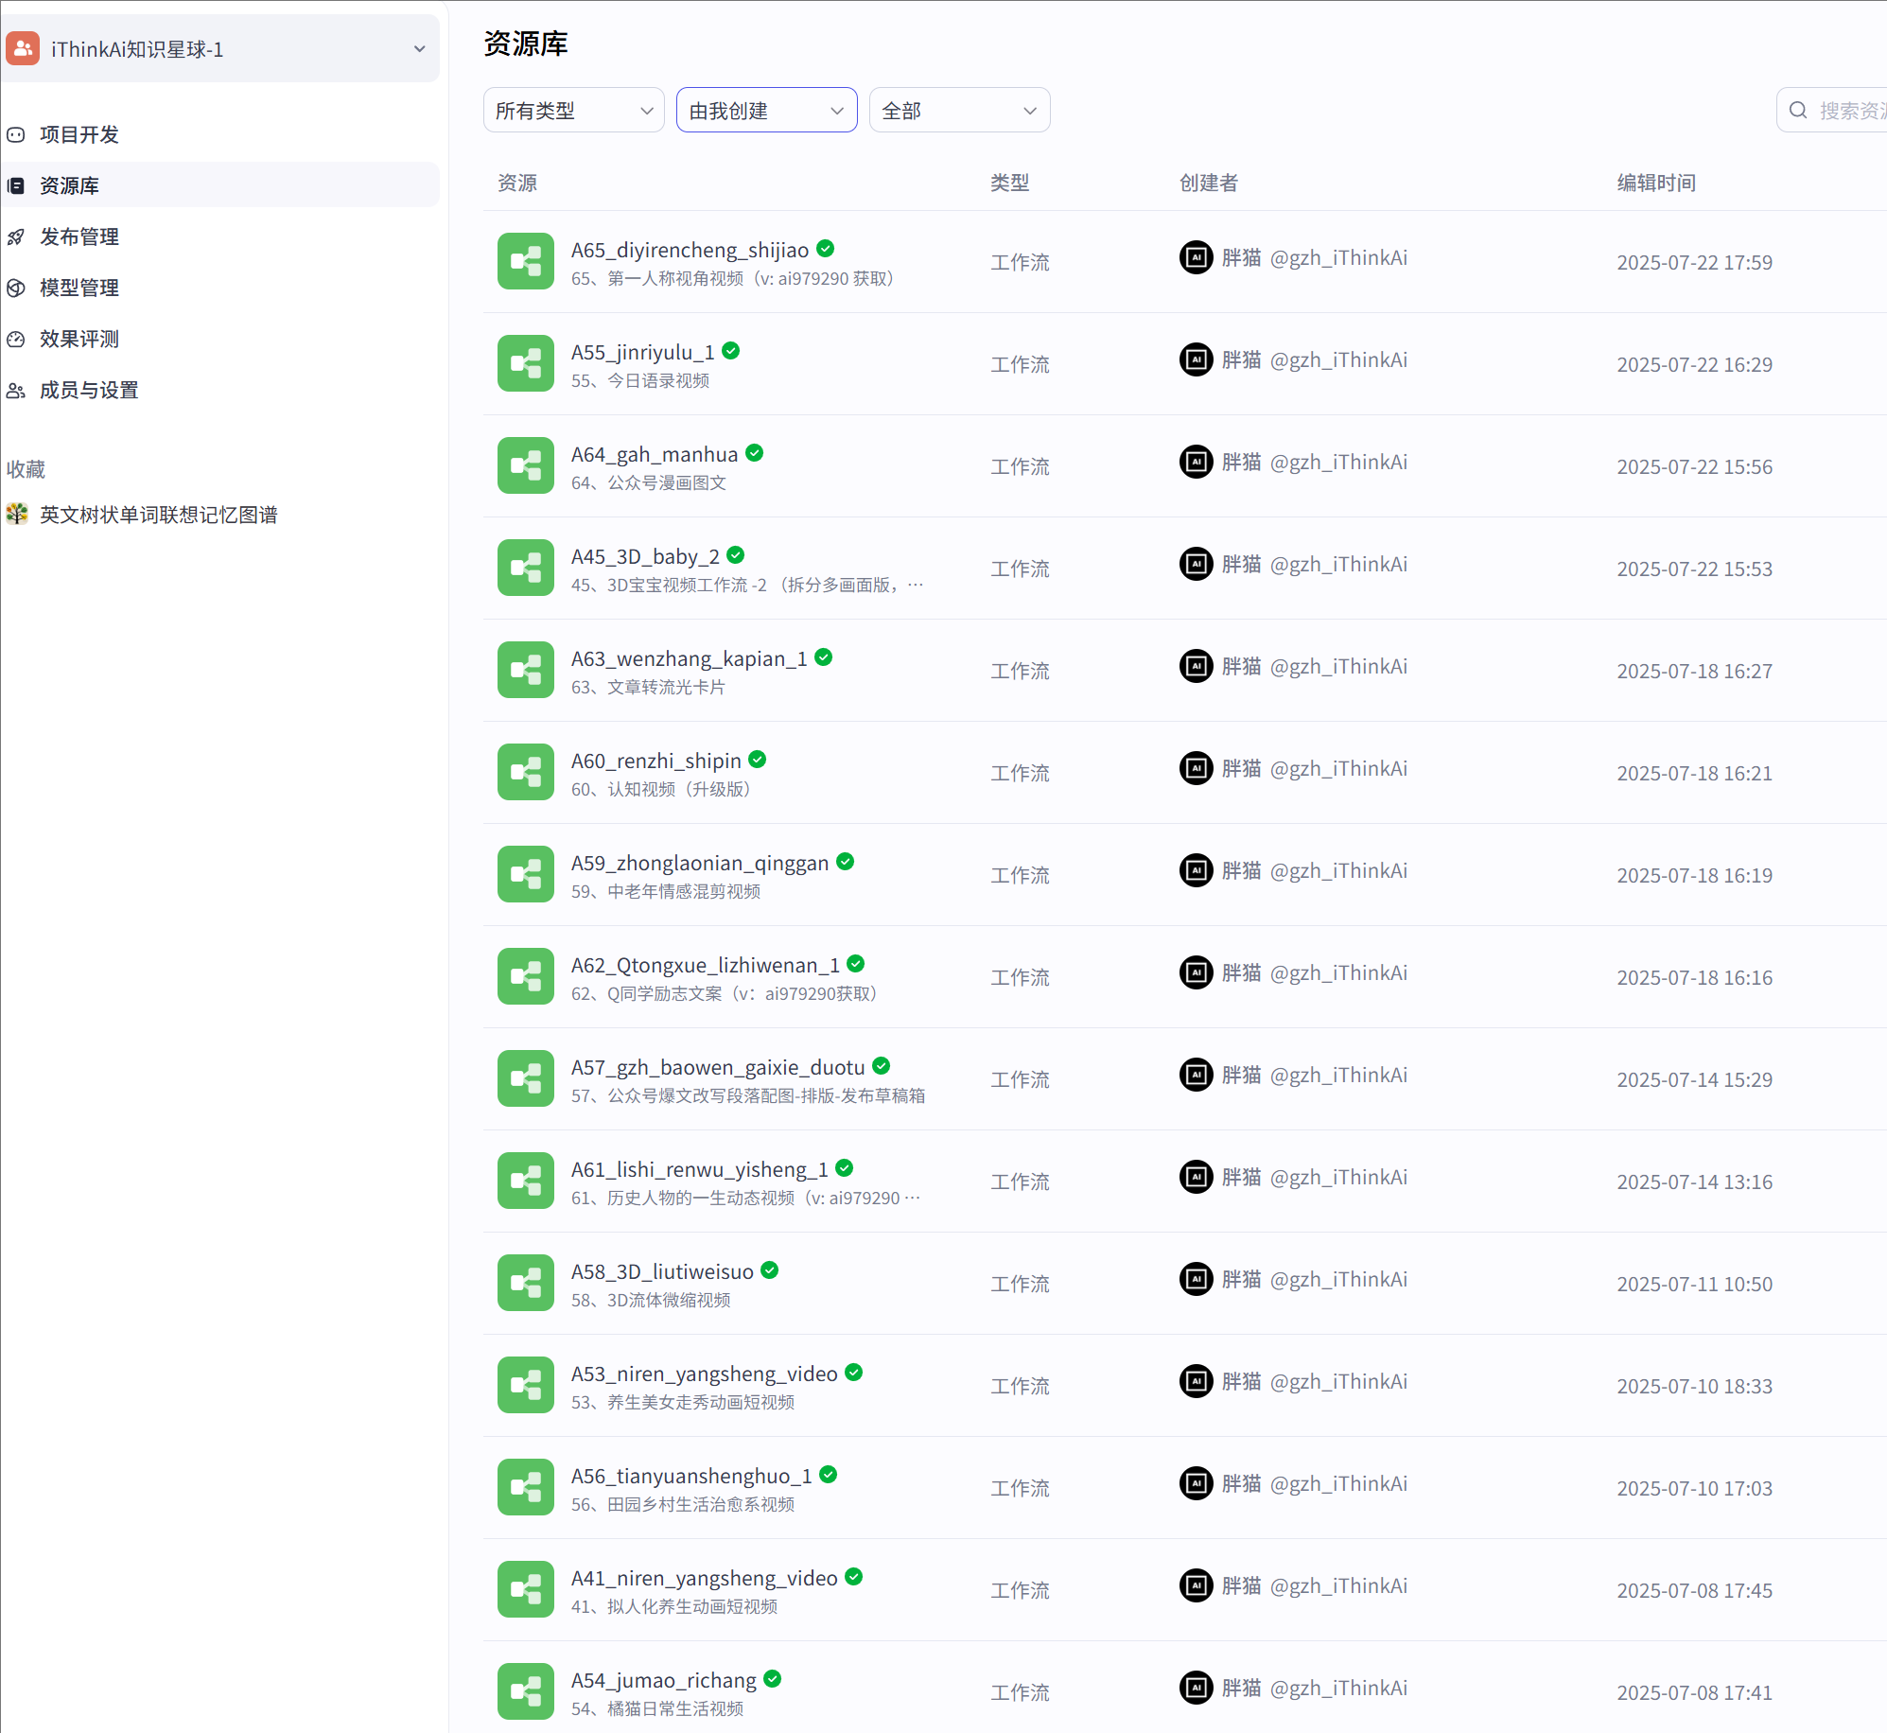Open the 全部 status dropdown
Image resolution: width=1887 pixels, height=1733 pixels.
[958, 110]
